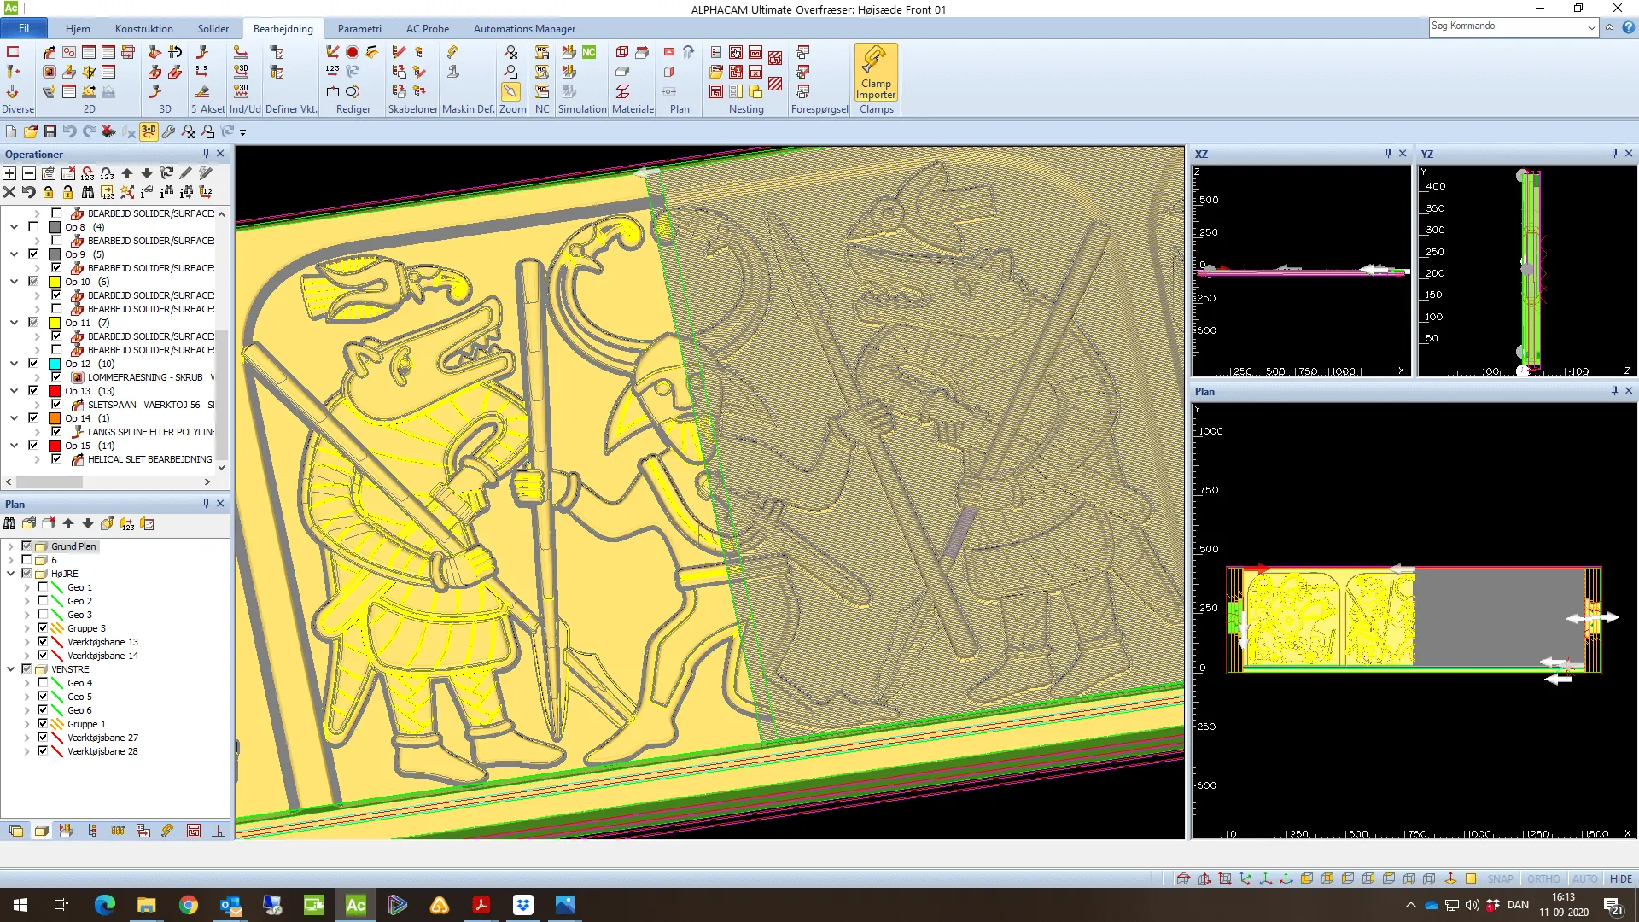Click the new document icon in quick toolbar

coord(11,131)
